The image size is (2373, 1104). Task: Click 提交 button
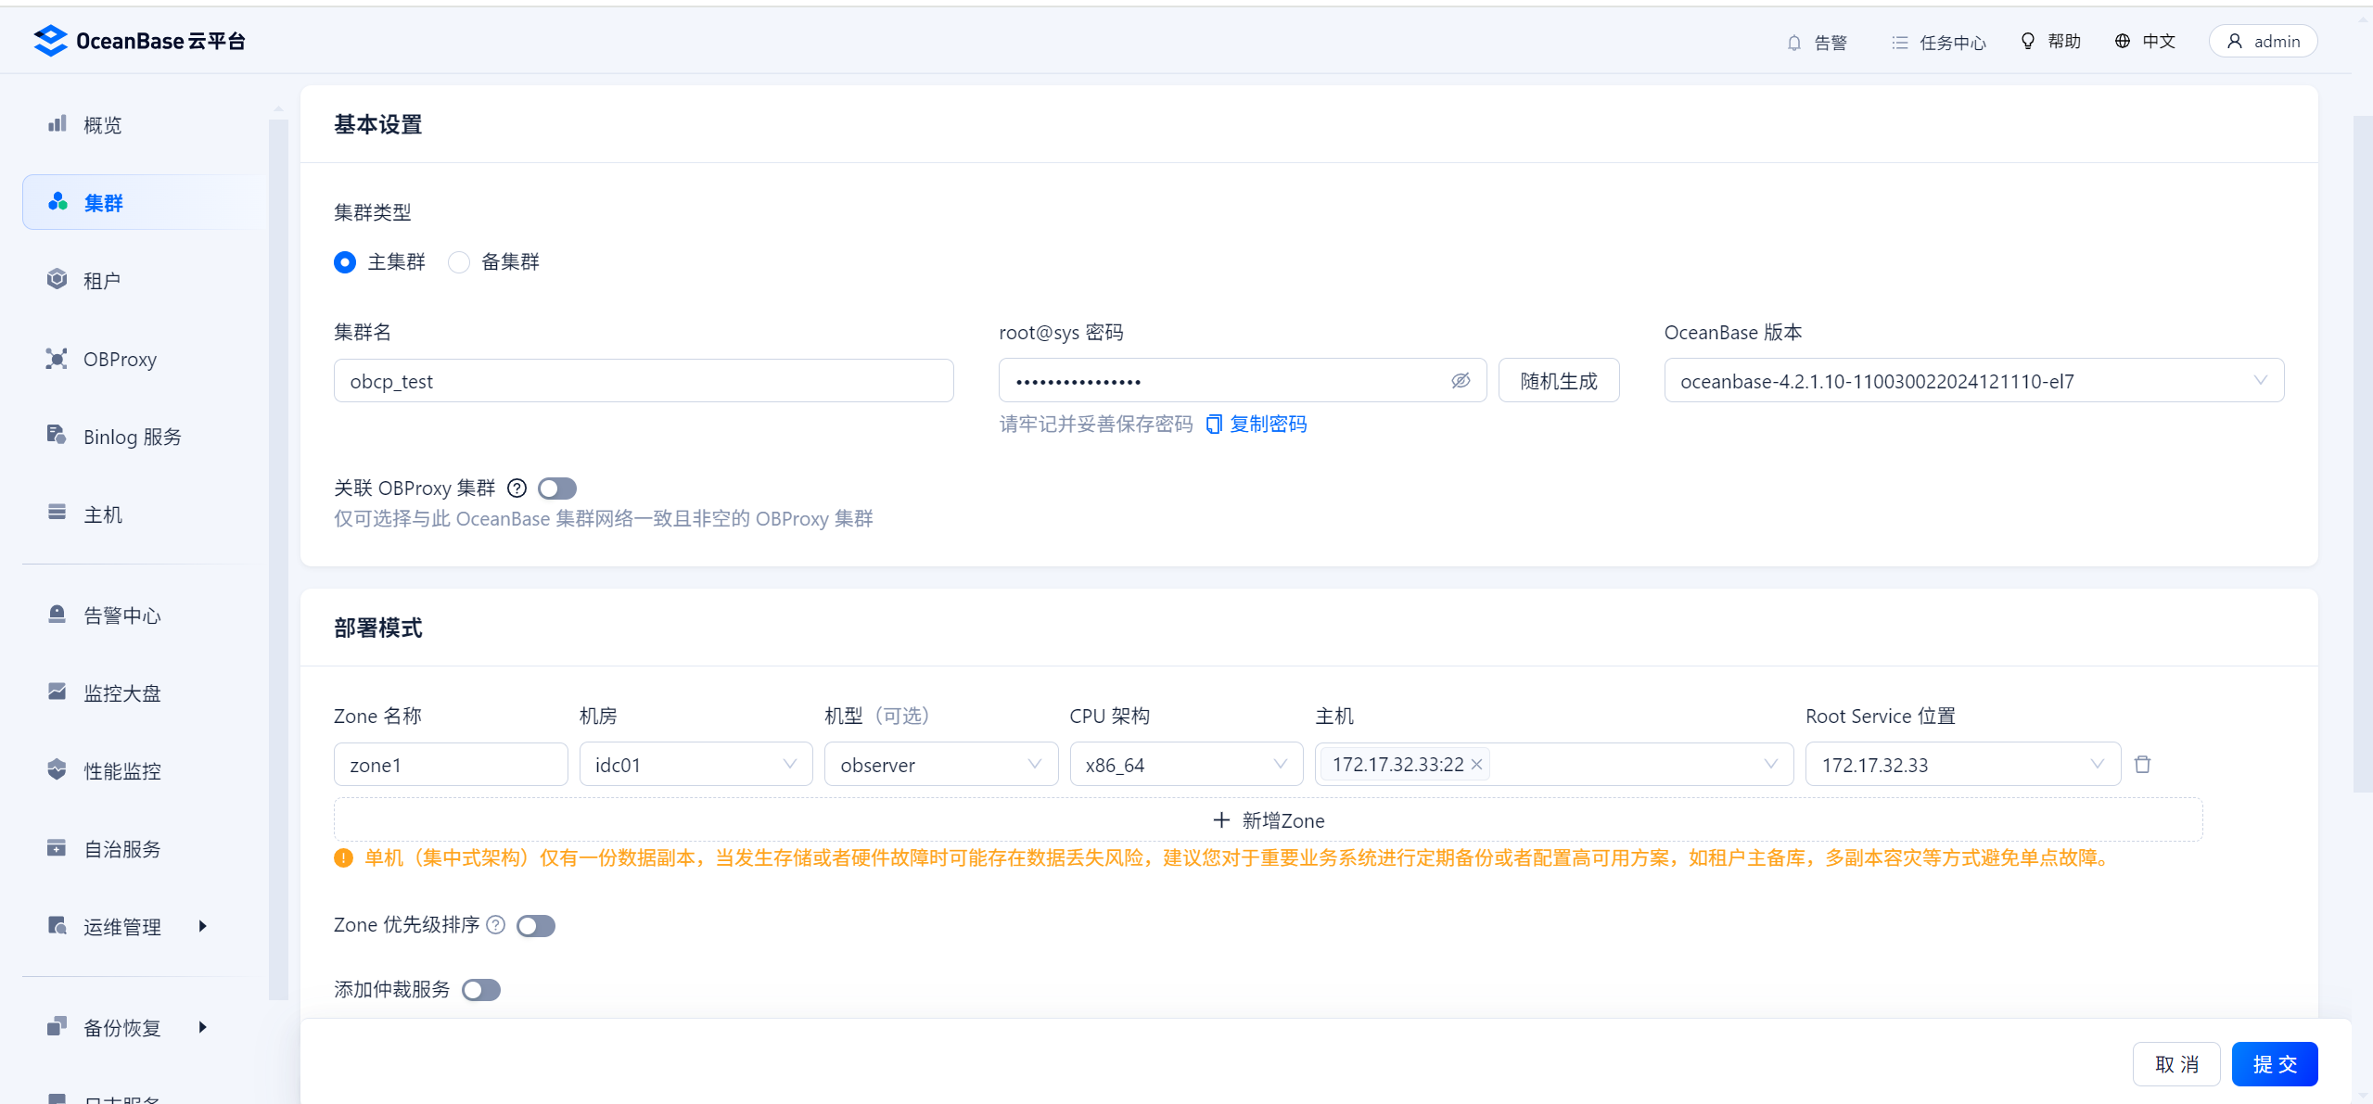[x=2275, y=1064]
